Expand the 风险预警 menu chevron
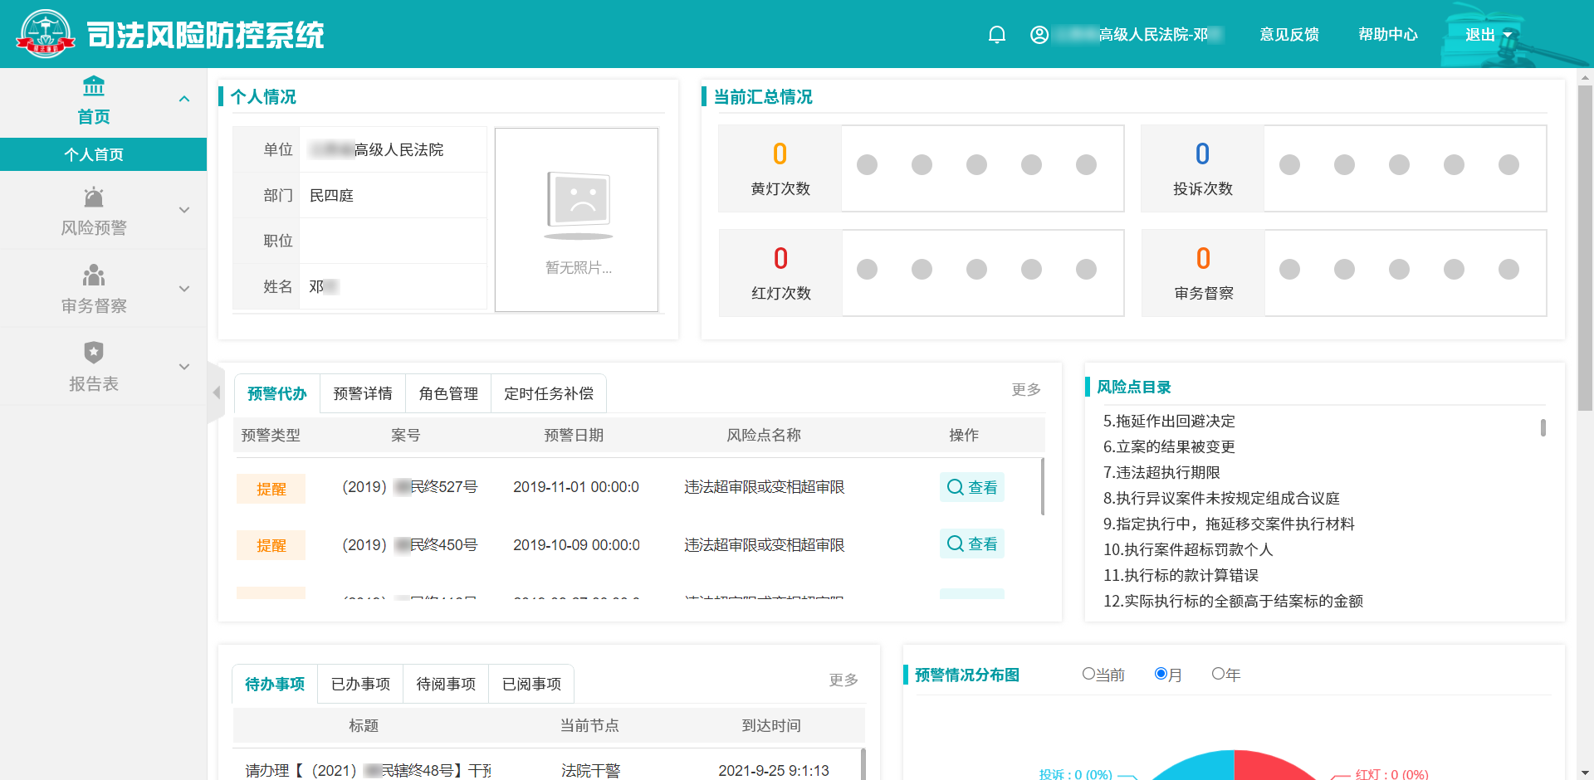 click(x=184, y=209)
